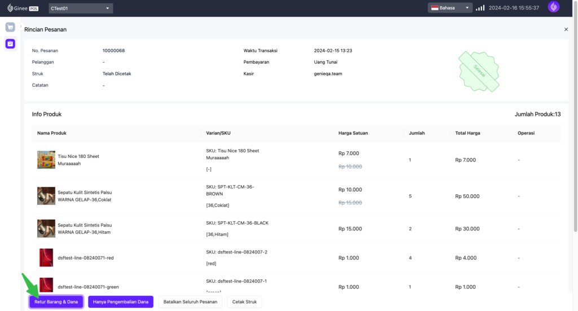Screen dimensions: 578x311
Task: Open the orders icon in sidebar
Action: point(10,44)
